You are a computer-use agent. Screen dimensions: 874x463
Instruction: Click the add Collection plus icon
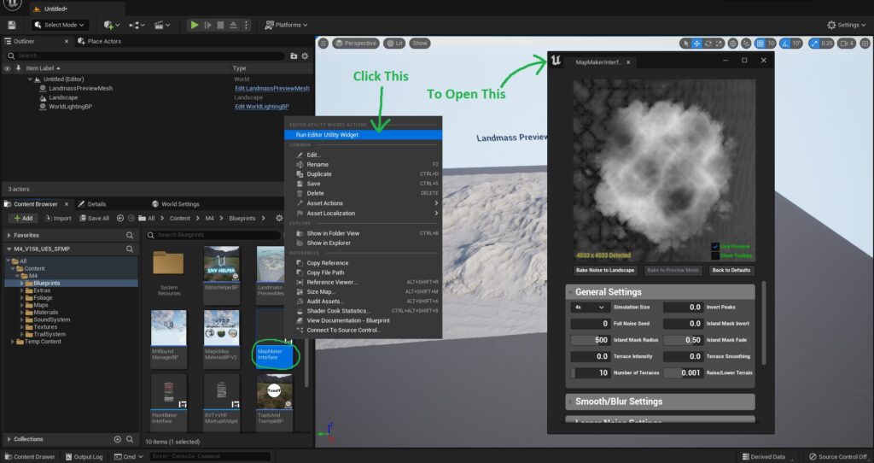[118, 439]
